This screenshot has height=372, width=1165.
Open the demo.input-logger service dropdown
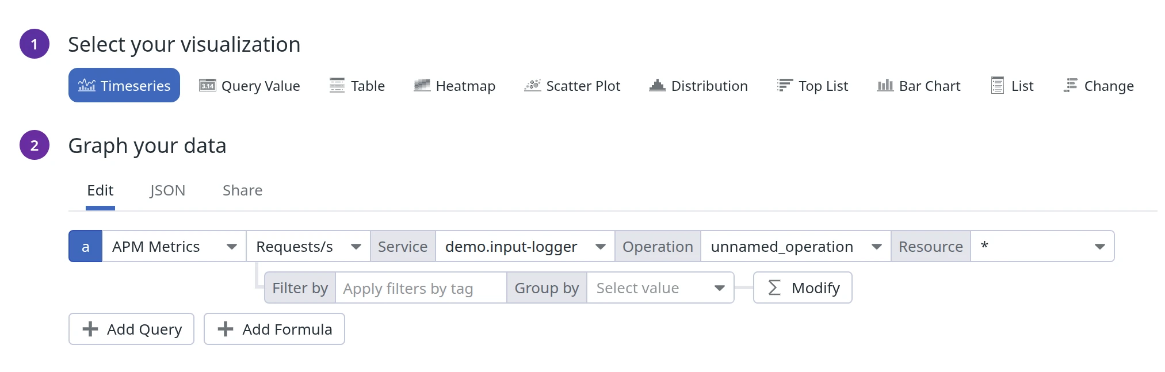525,247
